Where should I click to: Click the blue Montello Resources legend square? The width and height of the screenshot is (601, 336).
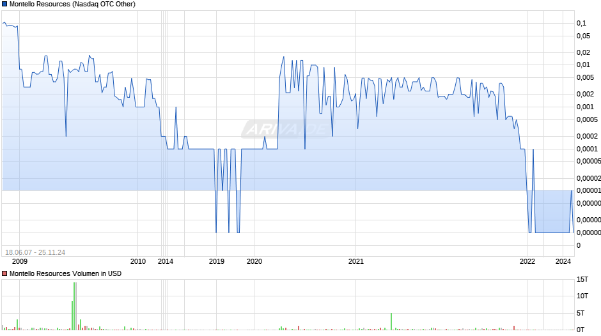coord(4,4)
